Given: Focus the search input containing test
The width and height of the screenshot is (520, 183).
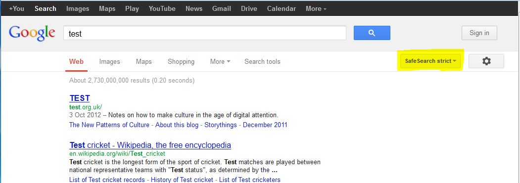Looking at the screenshot, I should [205, 33].
